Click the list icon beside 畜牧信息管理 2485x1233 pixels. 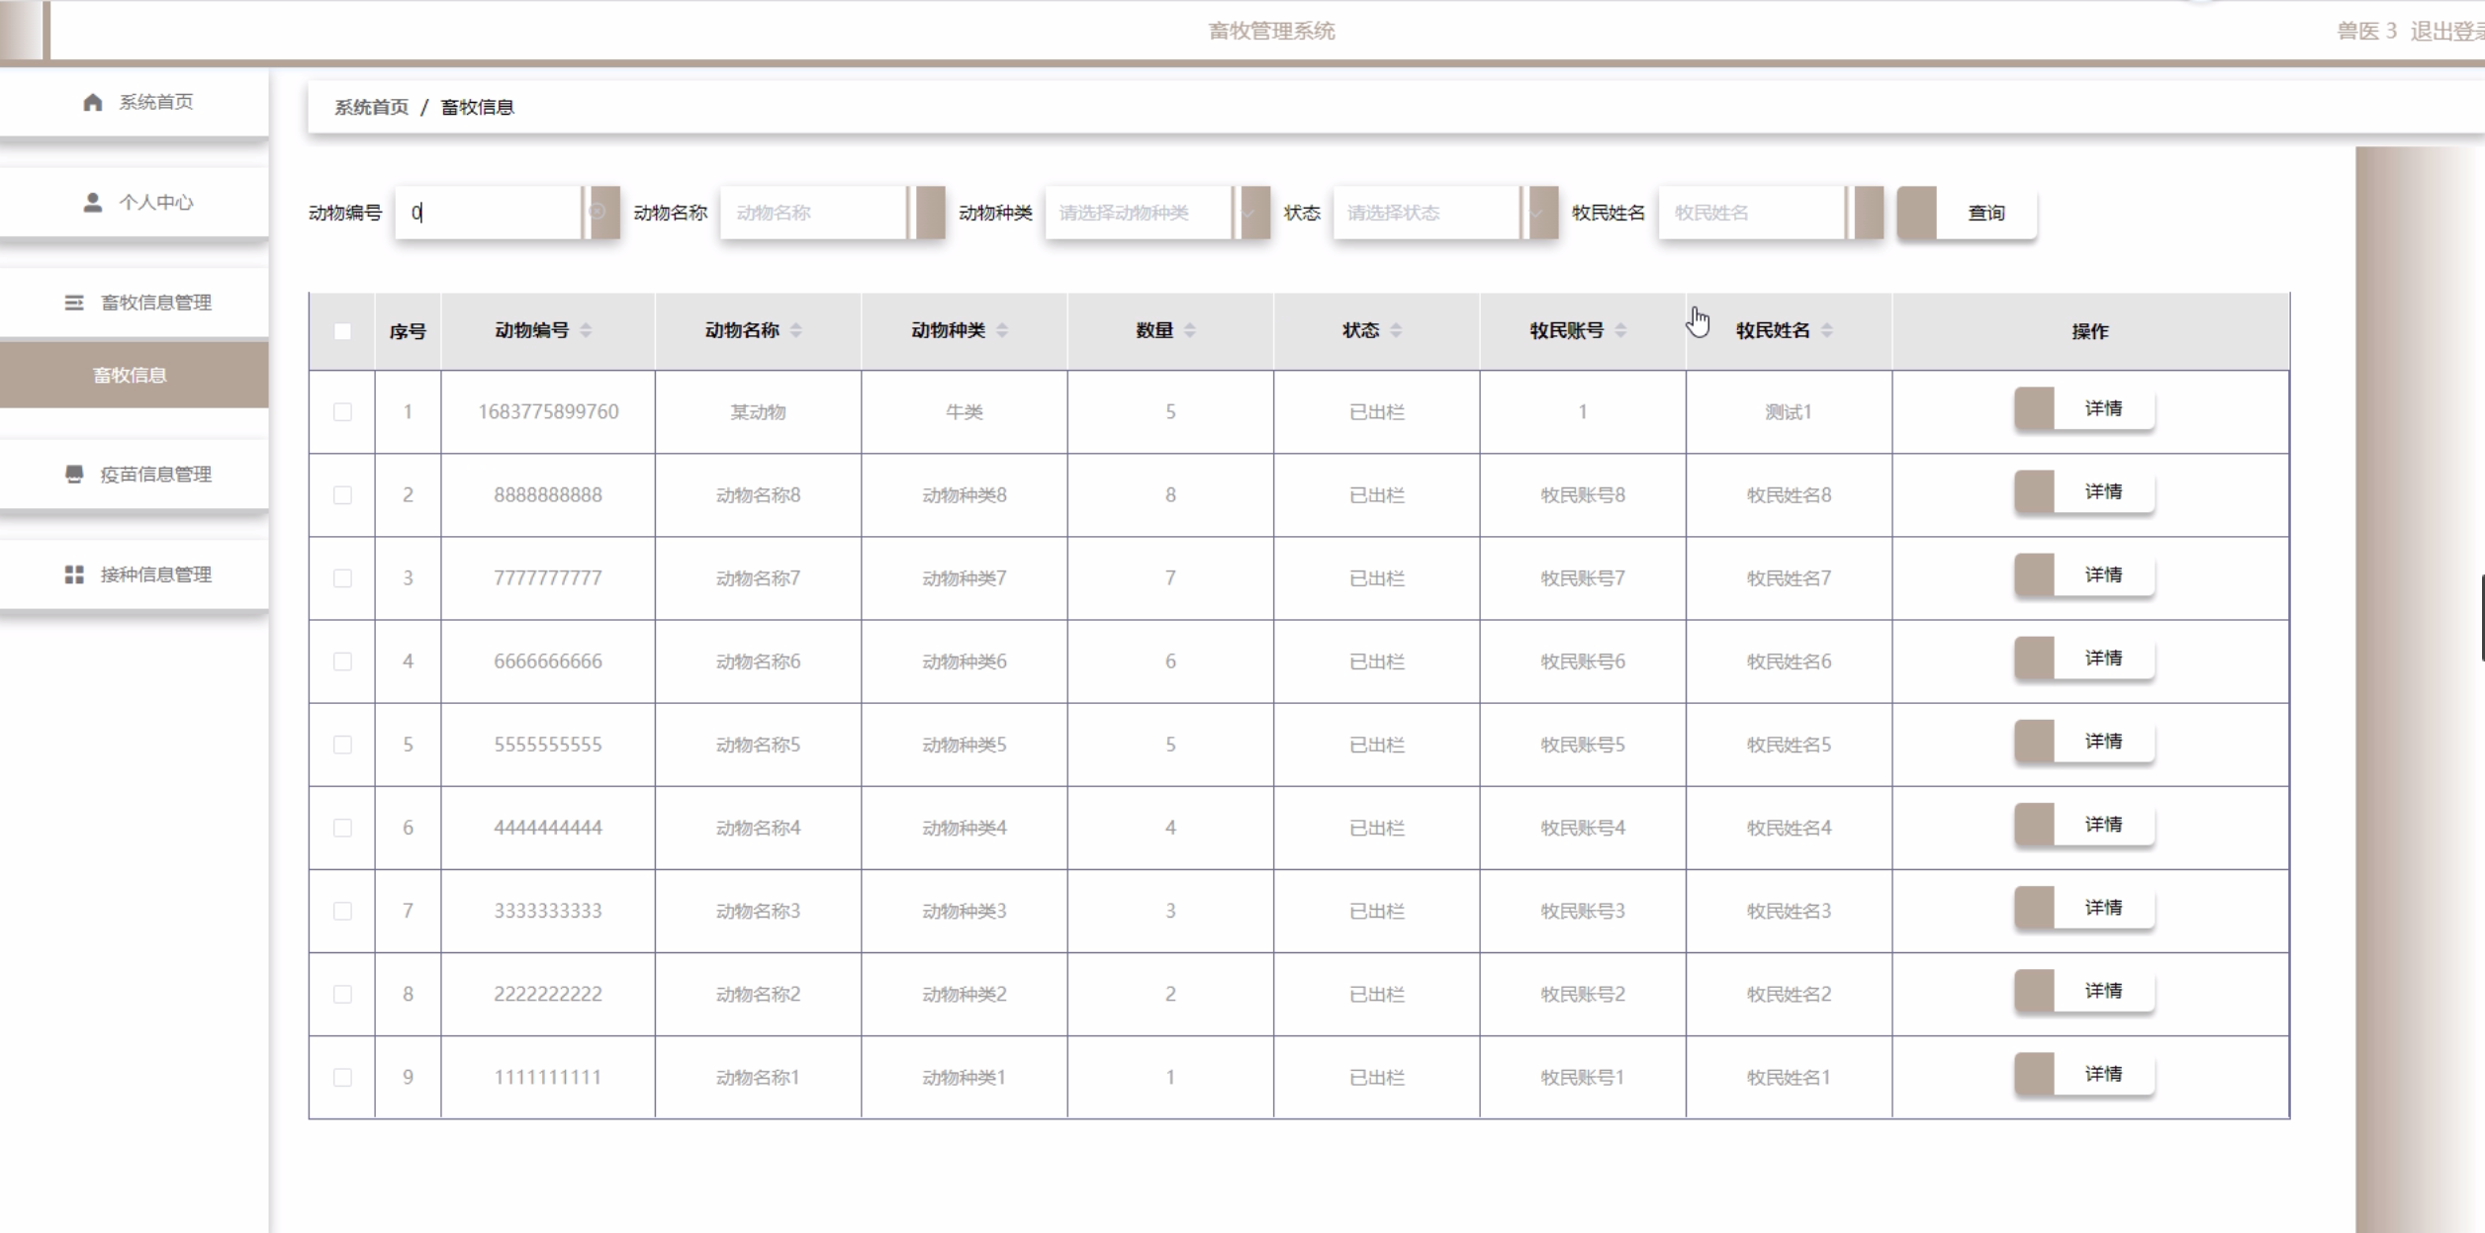pos(74,303)
